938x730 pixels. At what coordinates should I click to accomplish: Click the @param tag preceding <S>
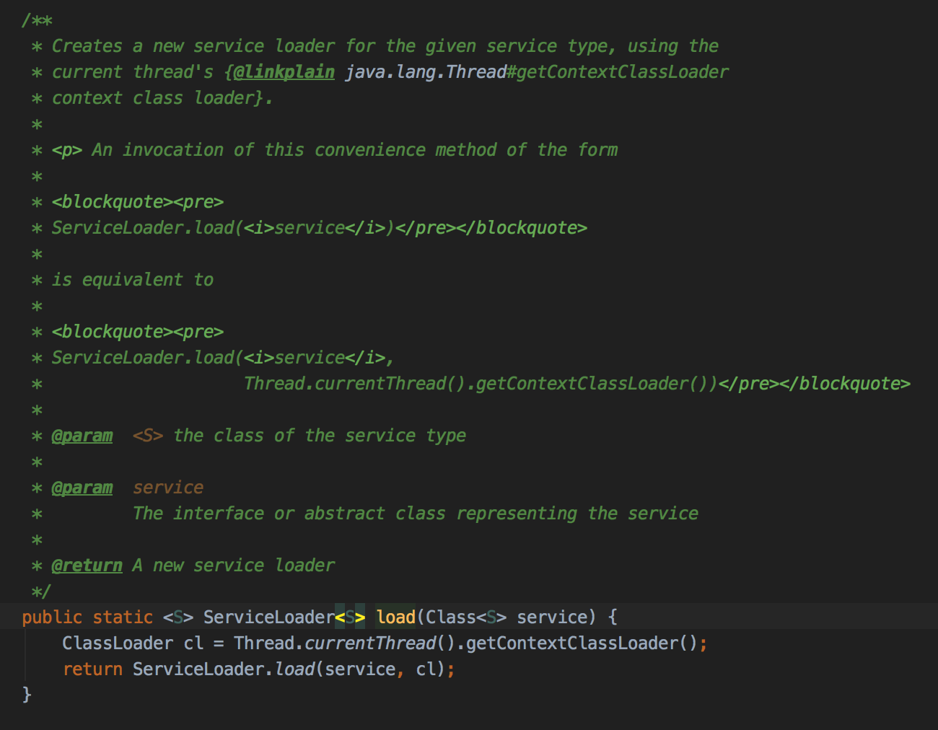tap(82, 436)
